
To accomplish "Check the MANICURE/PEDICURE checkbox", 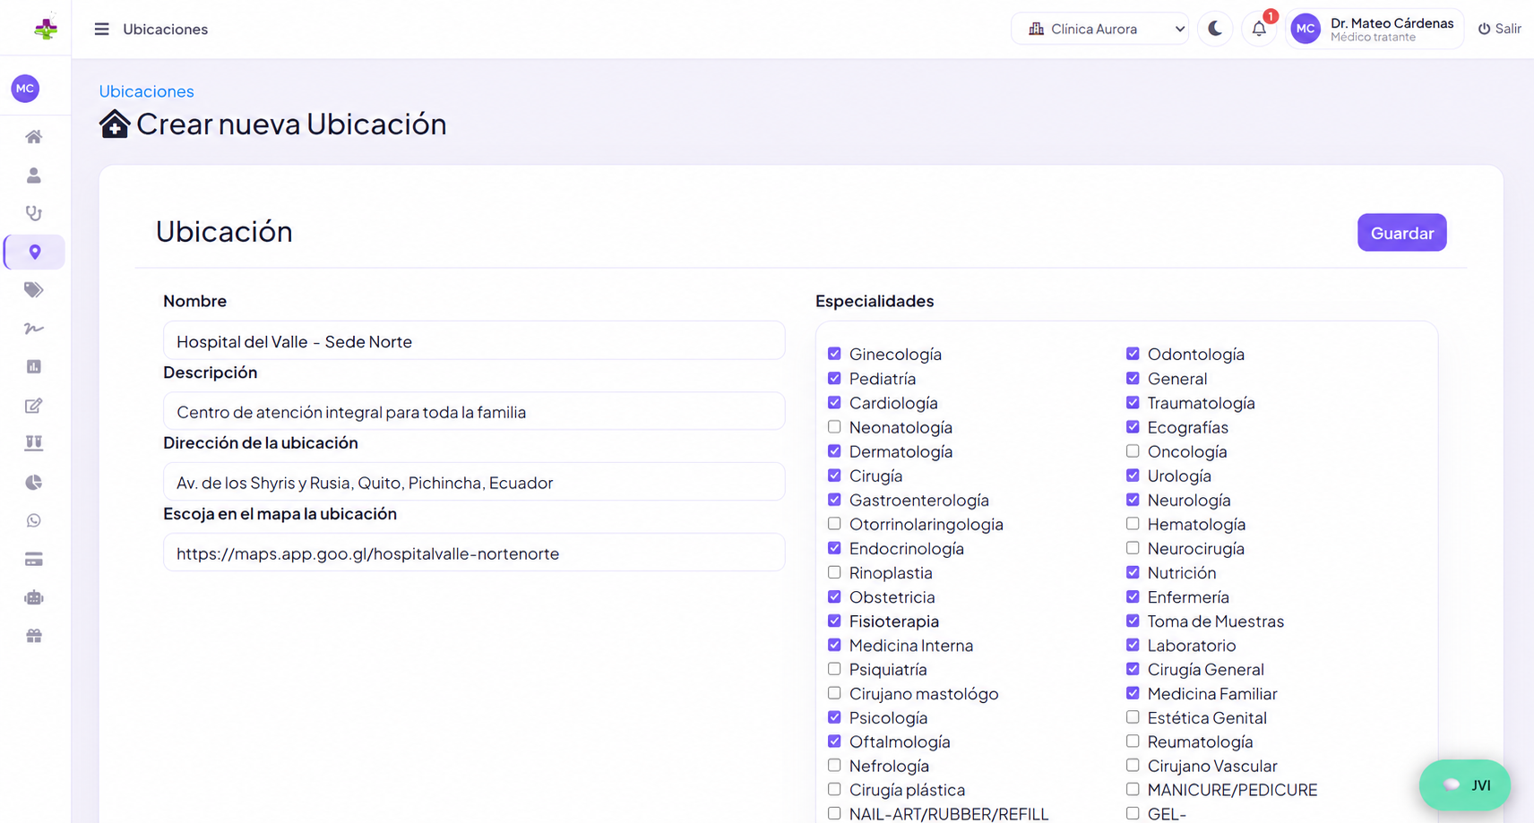I will pos(1133,790).
